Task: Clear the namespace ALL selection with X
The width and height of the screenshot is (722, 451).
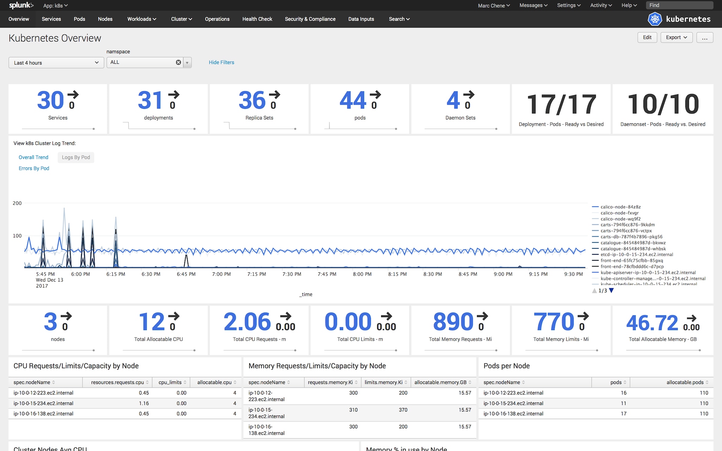Action: tap(178, 62)
